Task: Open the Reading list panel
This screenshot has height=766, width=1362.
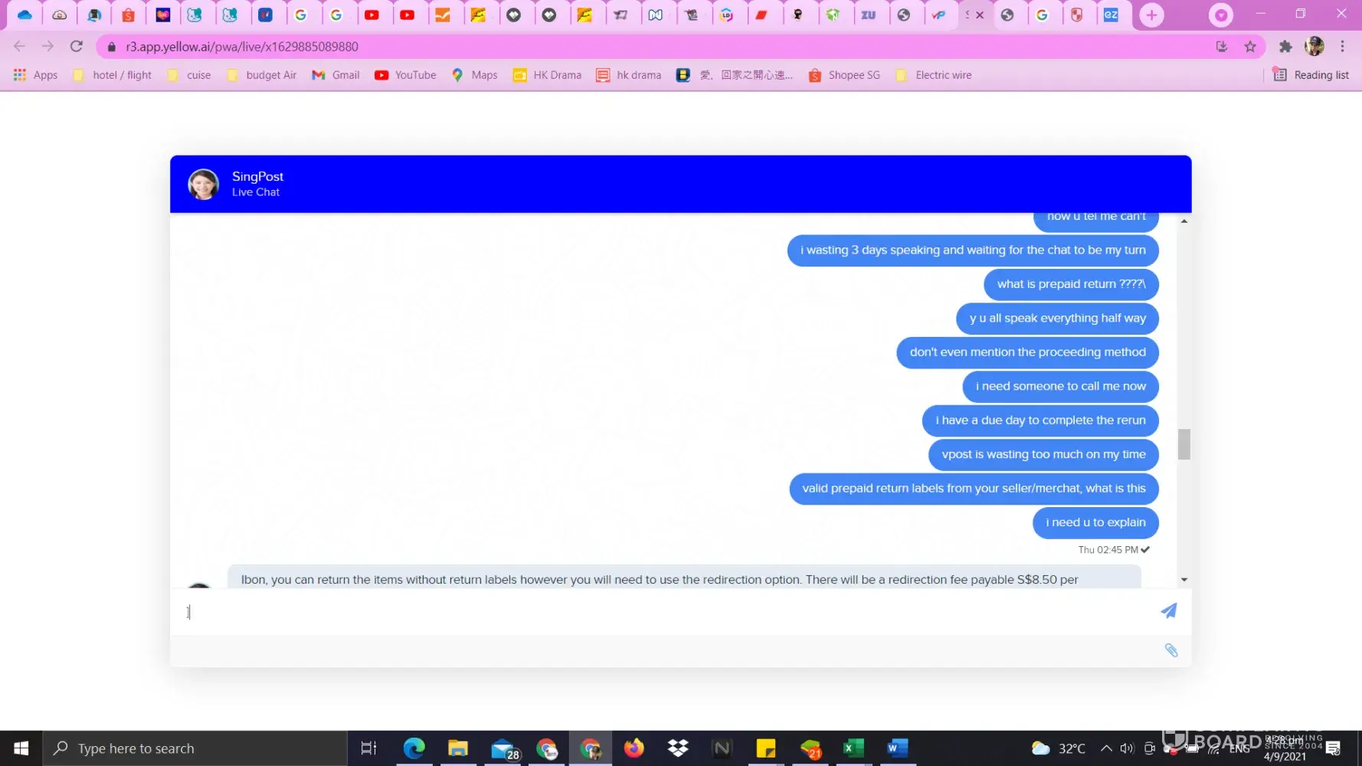Action: pyautogui.click(x=1311, y=75)
